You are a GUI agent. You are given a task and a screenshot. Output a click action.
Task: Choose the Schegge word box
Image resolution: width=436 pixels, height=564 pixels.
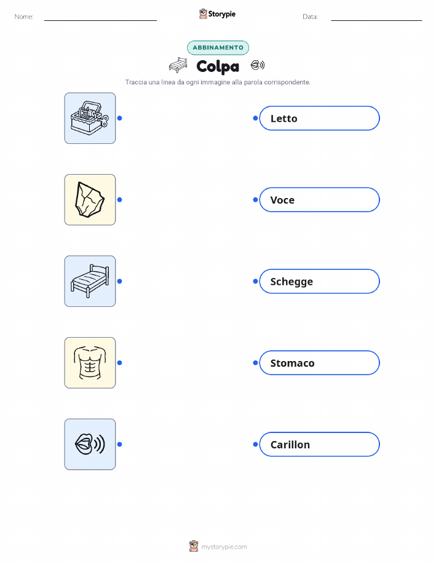pos(319,281)
